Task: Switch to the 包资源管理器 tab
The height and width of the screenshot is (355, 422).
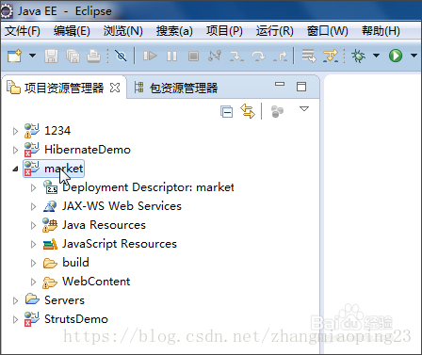Action: (176, 88)
